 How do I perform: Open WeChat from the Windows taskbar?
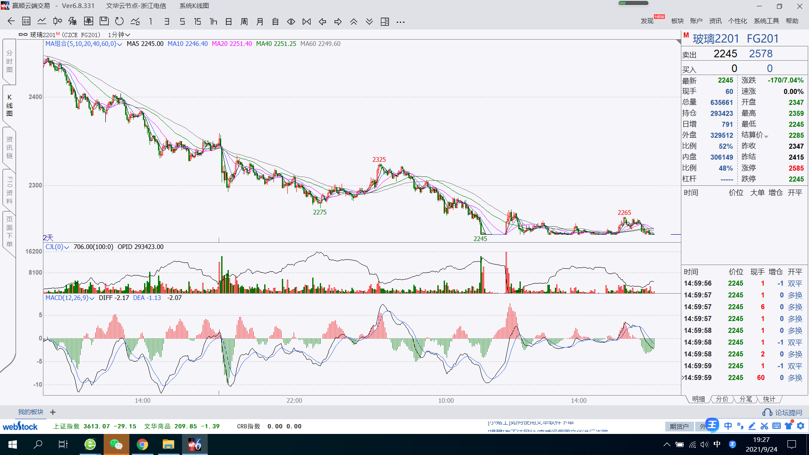(x=116, y=444)
